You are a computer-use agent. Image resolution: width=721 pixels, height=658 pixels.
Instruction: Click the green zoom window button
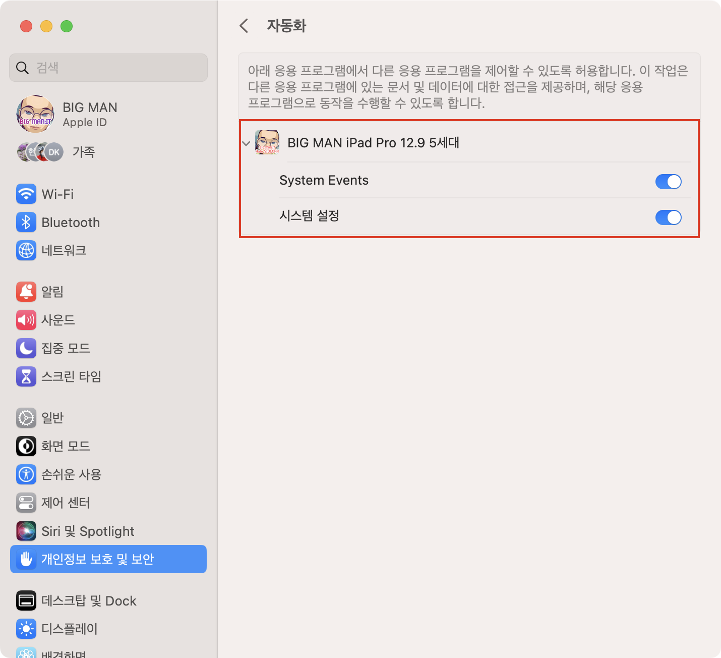click(67, 26)
